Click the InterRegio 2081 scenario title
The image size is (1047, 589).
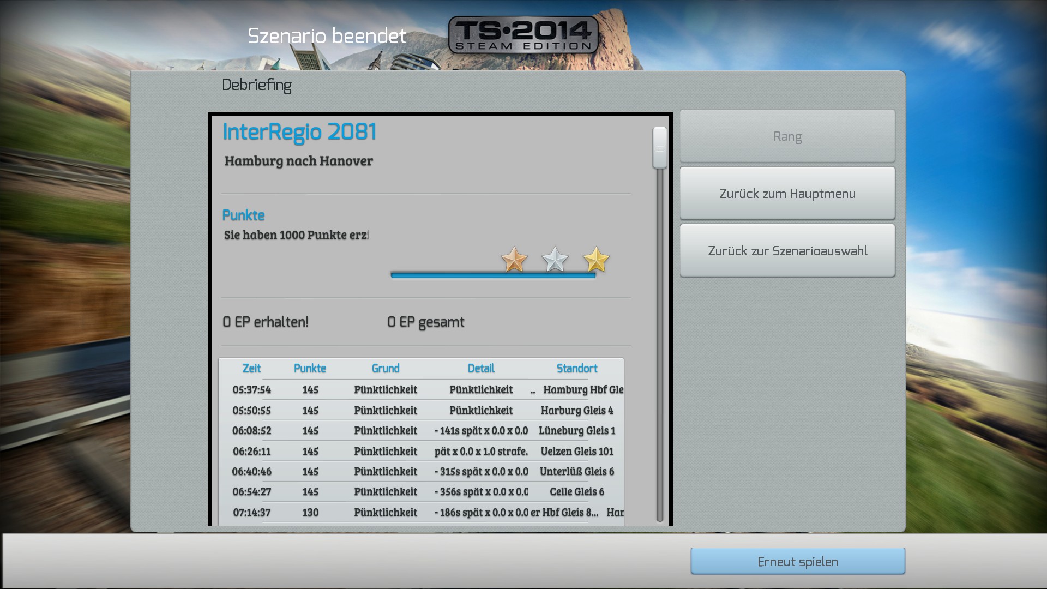click(x=299, y=133)
